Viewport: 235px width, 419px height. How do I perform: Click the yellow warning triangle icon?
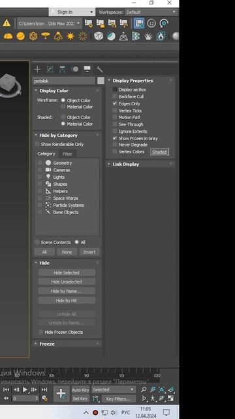[x=7, y=23]
